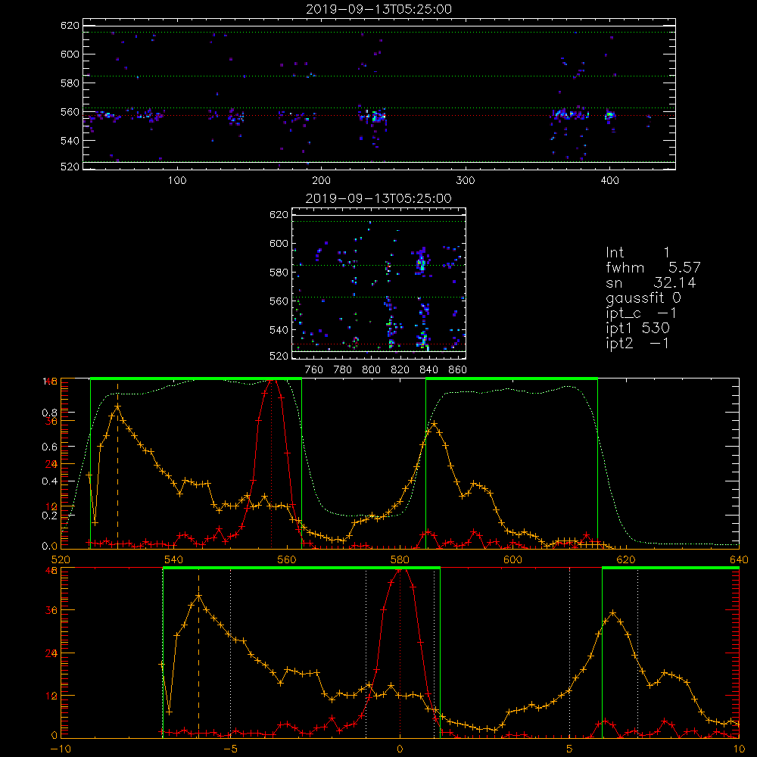This screenshot has width=757, height=757.
Task: Select the 'ipt_c -1' readout line
Action: coord(641,313)
